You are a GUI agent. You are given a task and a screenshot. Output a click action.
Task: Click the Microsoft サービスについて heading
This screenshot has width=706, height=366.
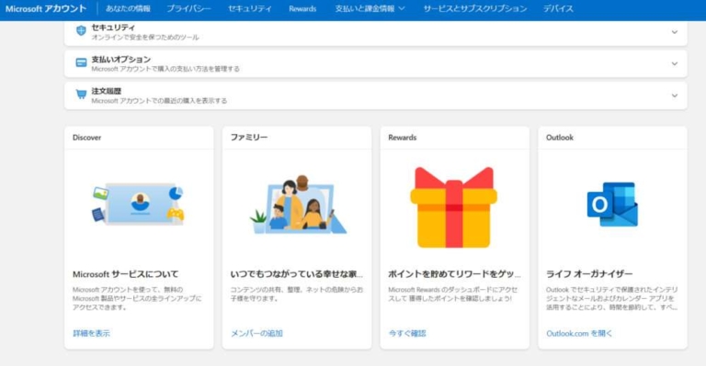pyautogui.click(x=126, y=274)
